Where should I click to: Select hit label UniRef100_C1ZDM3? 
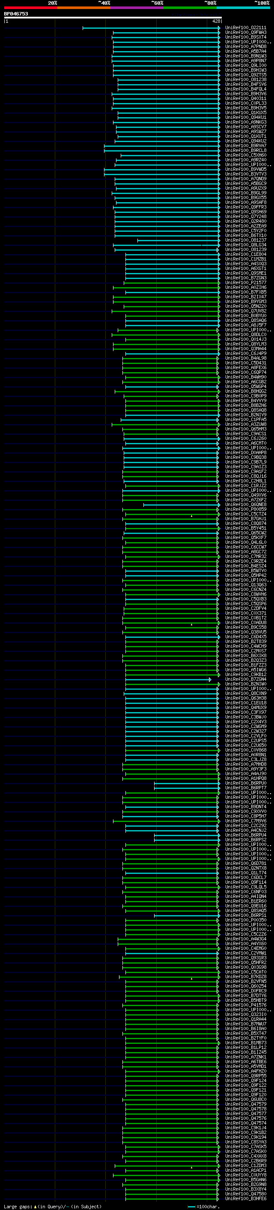[245, 1165]
